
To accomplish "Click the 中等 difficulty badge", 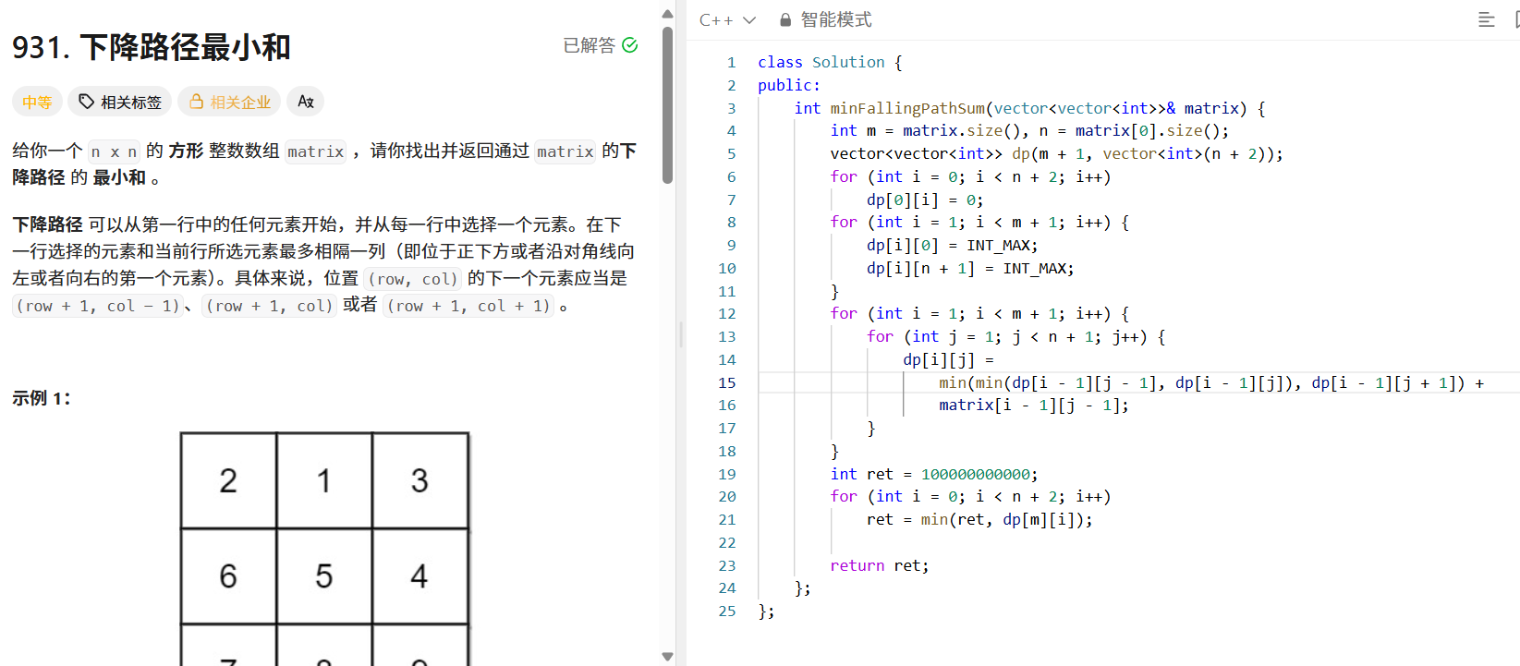I will click(37, 102).
